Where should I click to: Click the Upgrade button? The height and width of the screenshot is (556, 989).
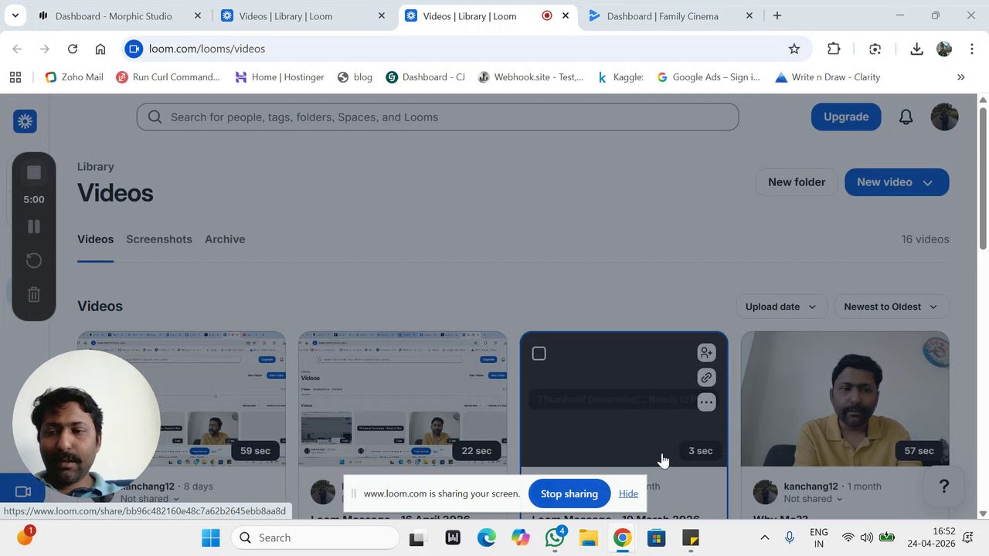point(846,117)
